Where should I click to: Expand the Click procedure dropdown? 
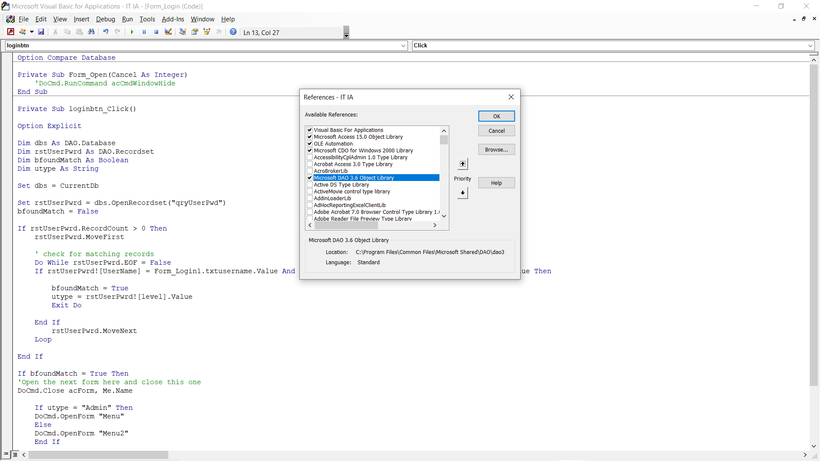[x=810, y=46]
